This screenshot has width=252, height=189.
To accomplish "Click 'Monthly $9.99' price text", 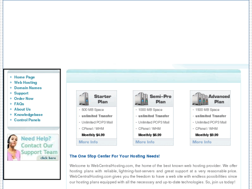I will (207, 135).
